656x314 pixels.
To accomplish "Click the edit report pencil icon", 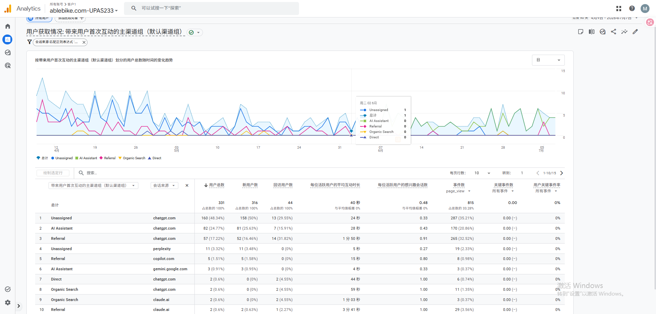I will pos(635,32).
